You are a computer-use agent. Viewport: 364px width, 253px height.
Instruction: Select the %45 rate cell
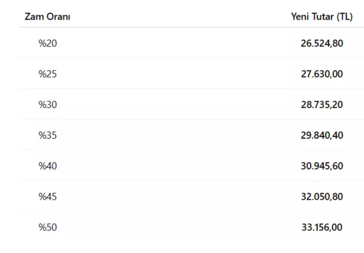pos(48,197)
